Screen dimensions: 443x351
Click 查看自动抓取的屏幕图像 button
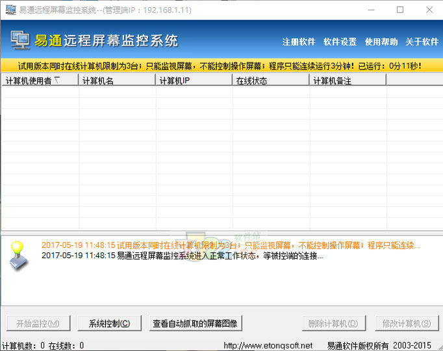[196, 323]
